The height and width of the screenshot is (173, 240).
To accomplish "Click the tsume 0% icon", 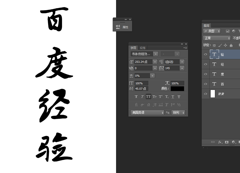I will pos(131,76).
